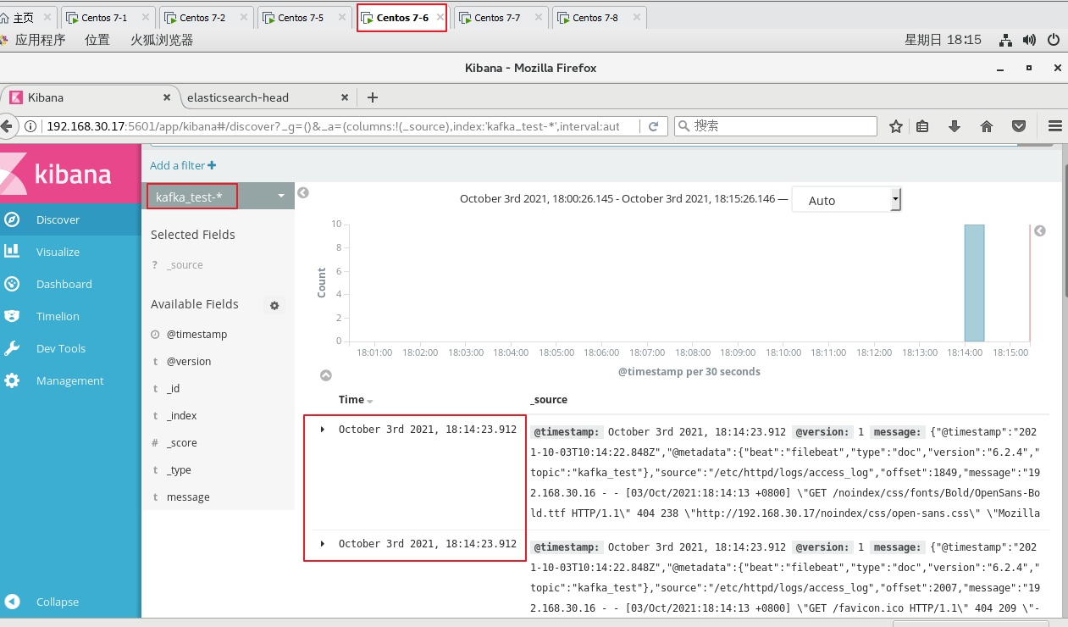Click the histogram bar at 18:14:00
This screenshot has height=627, width=1068.
pos(974,283)
